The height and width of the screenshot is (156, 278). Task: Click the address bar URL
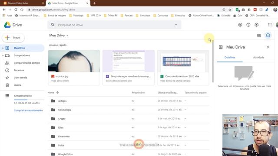click(53, 10)
